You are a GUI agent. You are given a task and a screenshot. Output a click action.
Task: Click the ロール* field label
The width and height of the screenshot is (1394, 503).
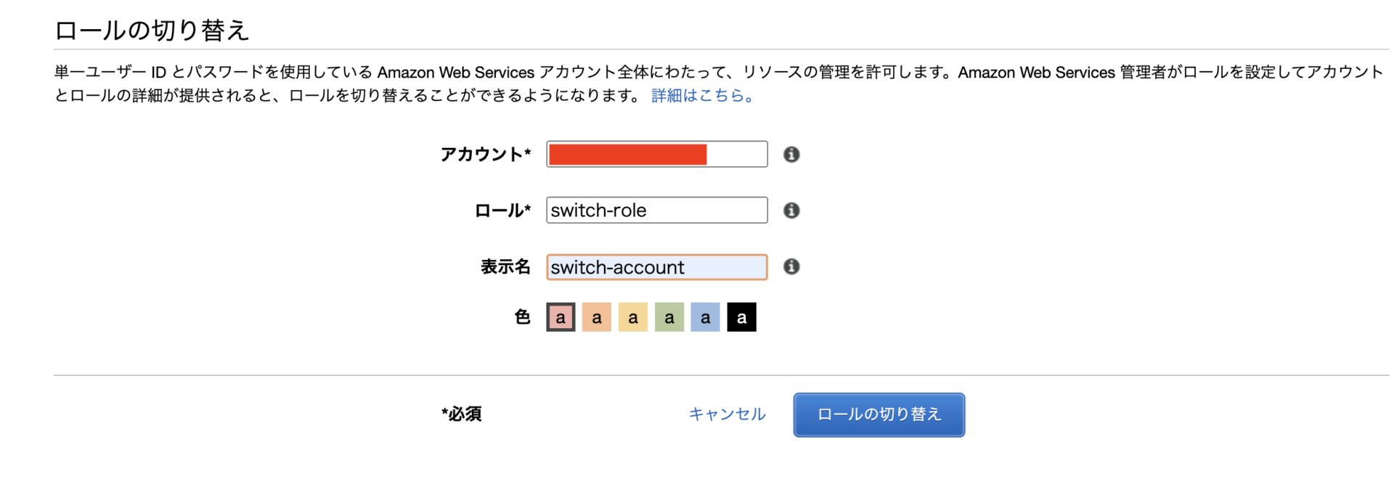502,210
